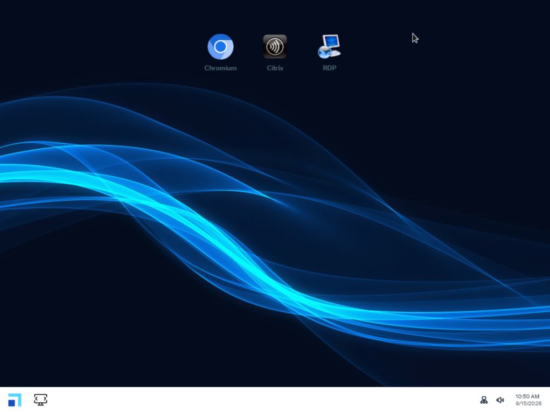Select the RDP label text
This screenshot has width=550, height=412.
point(329,68)
